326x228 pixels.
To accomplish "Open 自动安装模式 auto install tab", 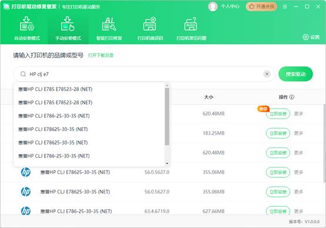I will point(27,28).
